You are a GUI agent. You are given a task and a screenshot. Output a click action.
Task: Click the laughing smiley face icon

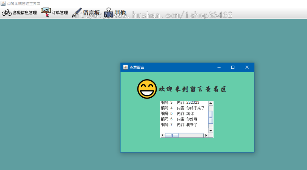(x=147, y=89)
